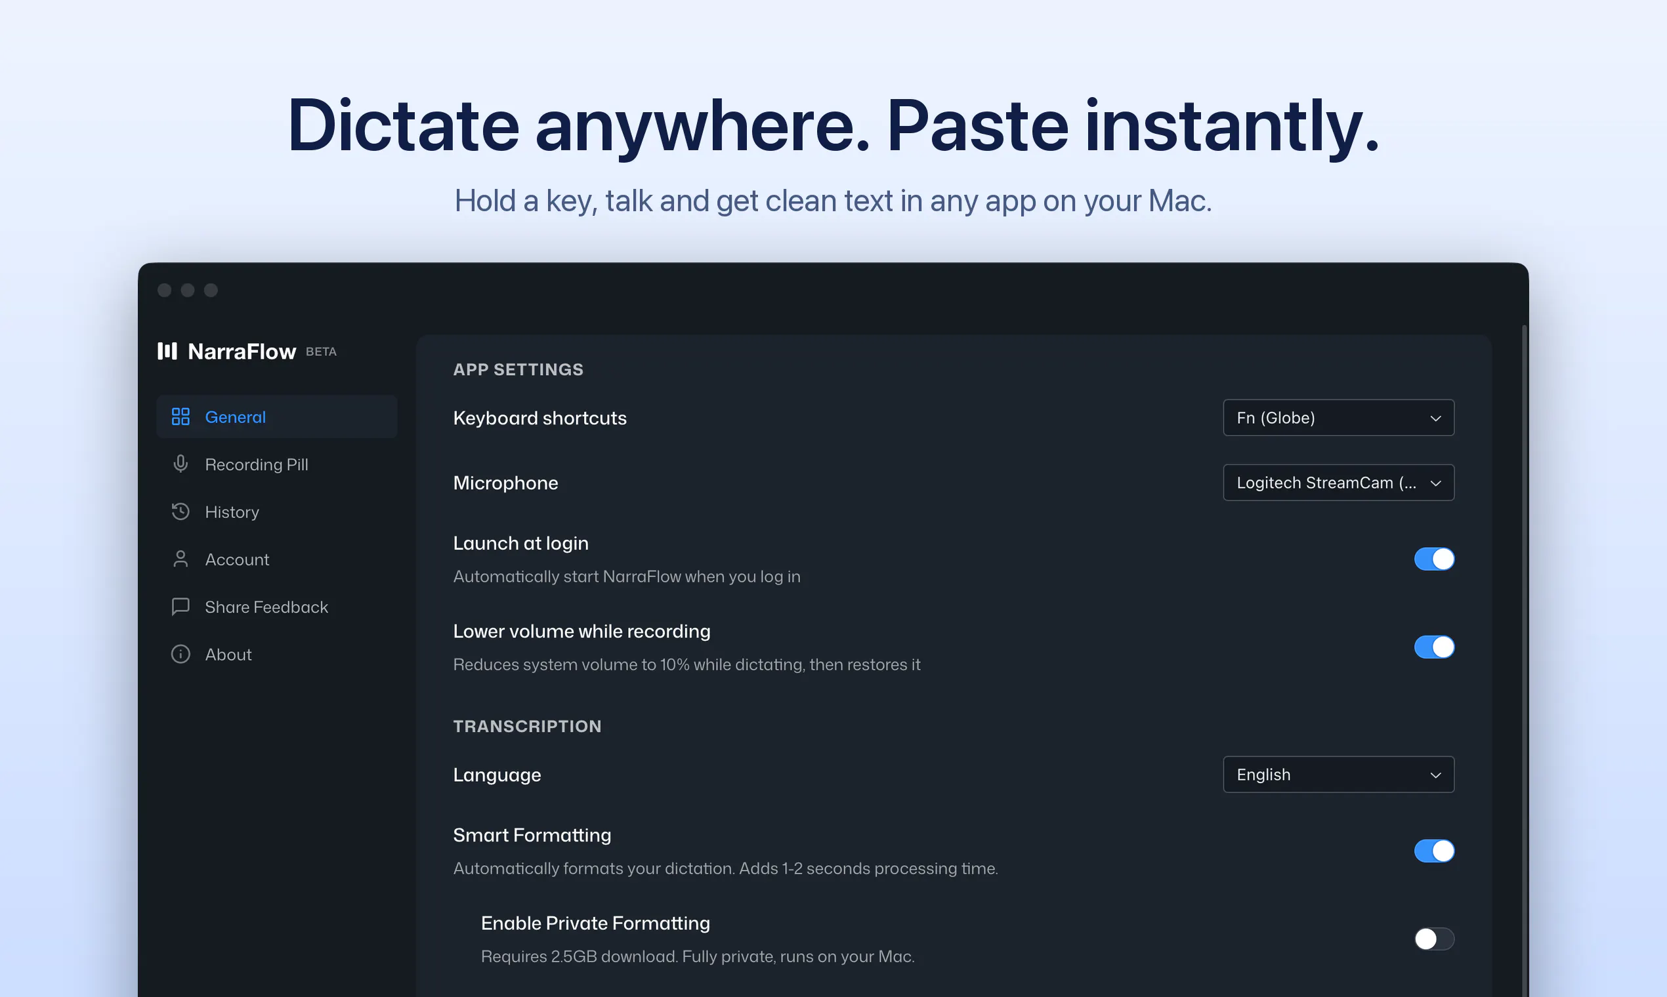Click the General grid icon in sidebar
Image resolution: width=1667 pixels, height=997 pixels.
[180, 417]
